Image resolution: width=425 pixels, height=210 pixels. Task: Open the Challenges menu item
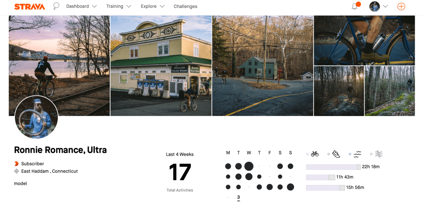coord(185,6)
